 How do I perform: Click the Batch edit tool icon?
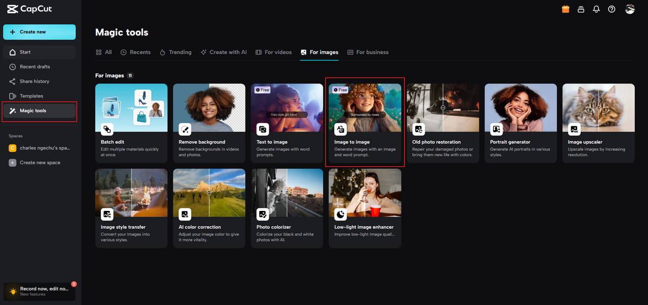[x=107, y=129]
